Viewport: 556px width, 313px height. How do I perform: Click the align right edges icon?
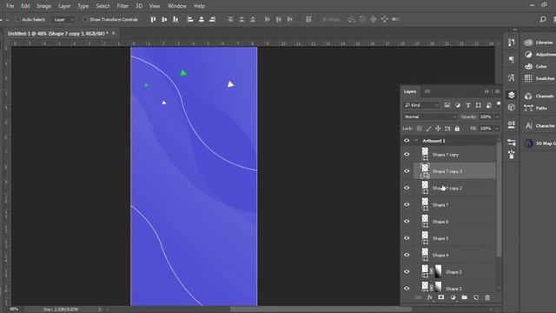point(212,19)
